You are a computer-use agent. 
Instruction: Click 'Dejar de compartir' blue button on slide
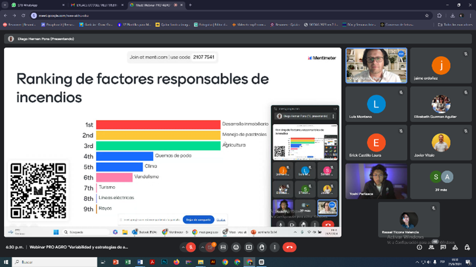(199, 220)
